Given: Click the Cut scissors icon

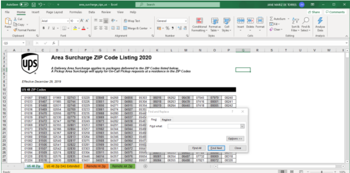Looking at the screenshot, I should coord(15,19).
